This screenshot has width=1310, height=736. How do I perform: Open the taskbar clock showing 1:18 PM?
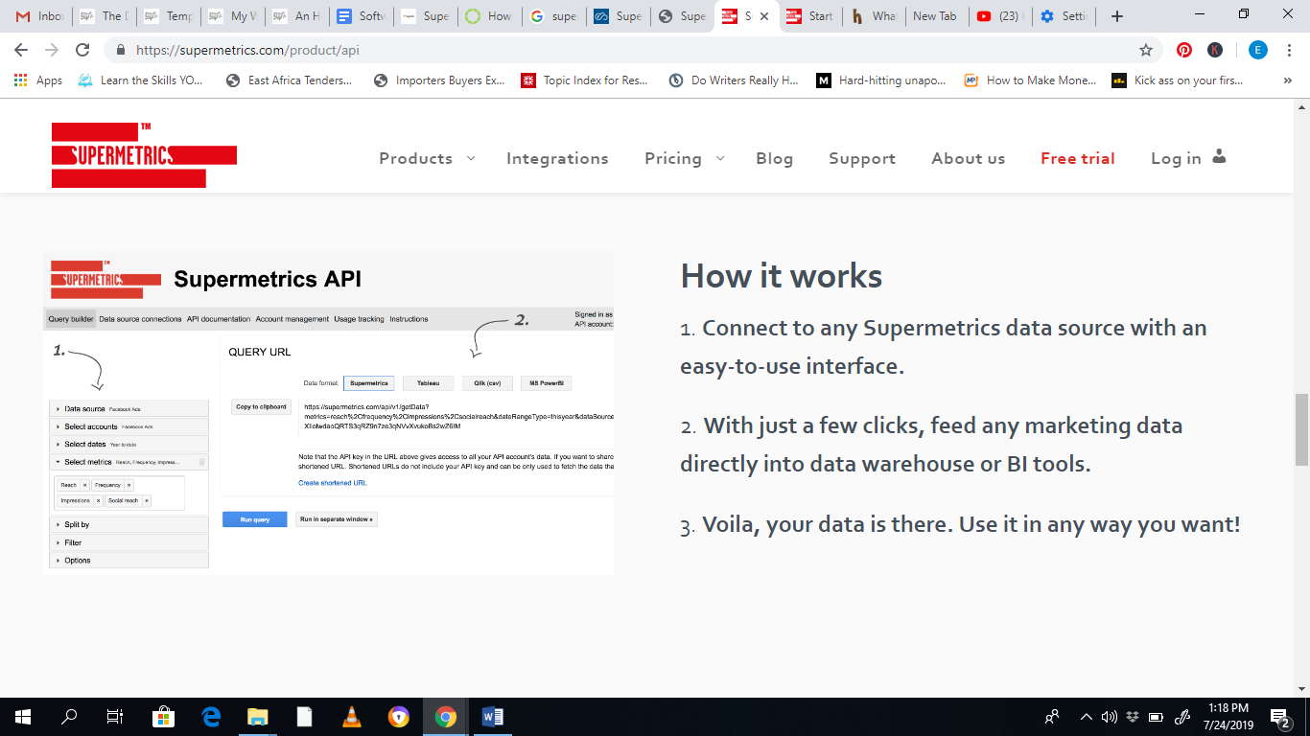click(x=1228, y=717)
